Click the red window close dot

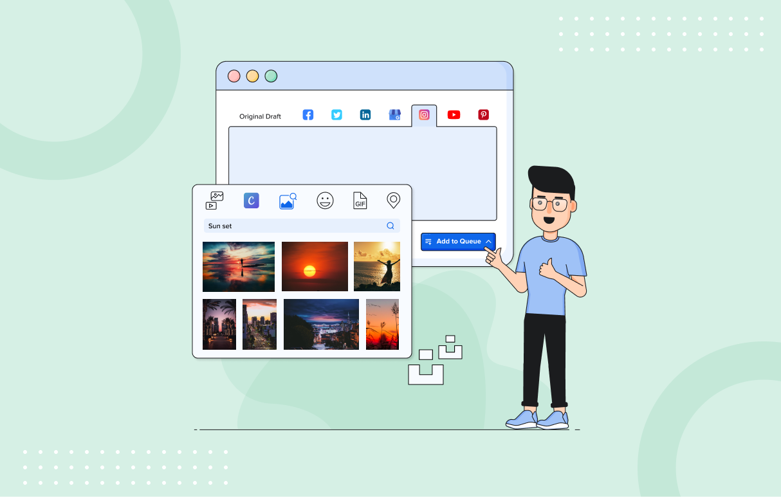coord(234,76)
